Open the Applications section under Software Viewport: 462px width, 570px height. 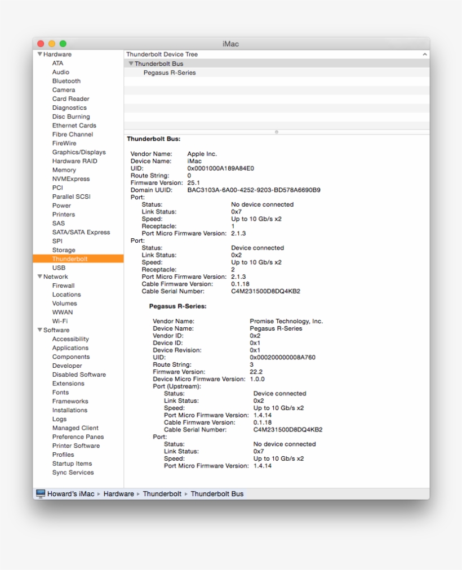pos(70,348)
